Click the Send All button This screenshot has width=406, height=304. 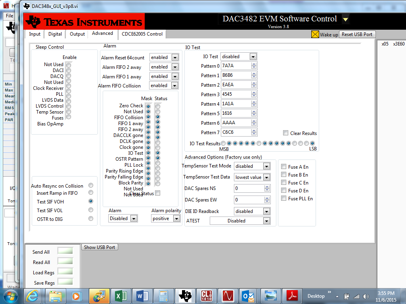click(65, 251)
